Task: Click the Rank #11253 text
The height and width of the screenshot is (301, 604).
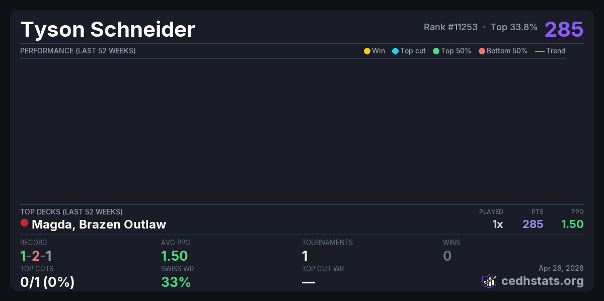Action: coord(450,27)
